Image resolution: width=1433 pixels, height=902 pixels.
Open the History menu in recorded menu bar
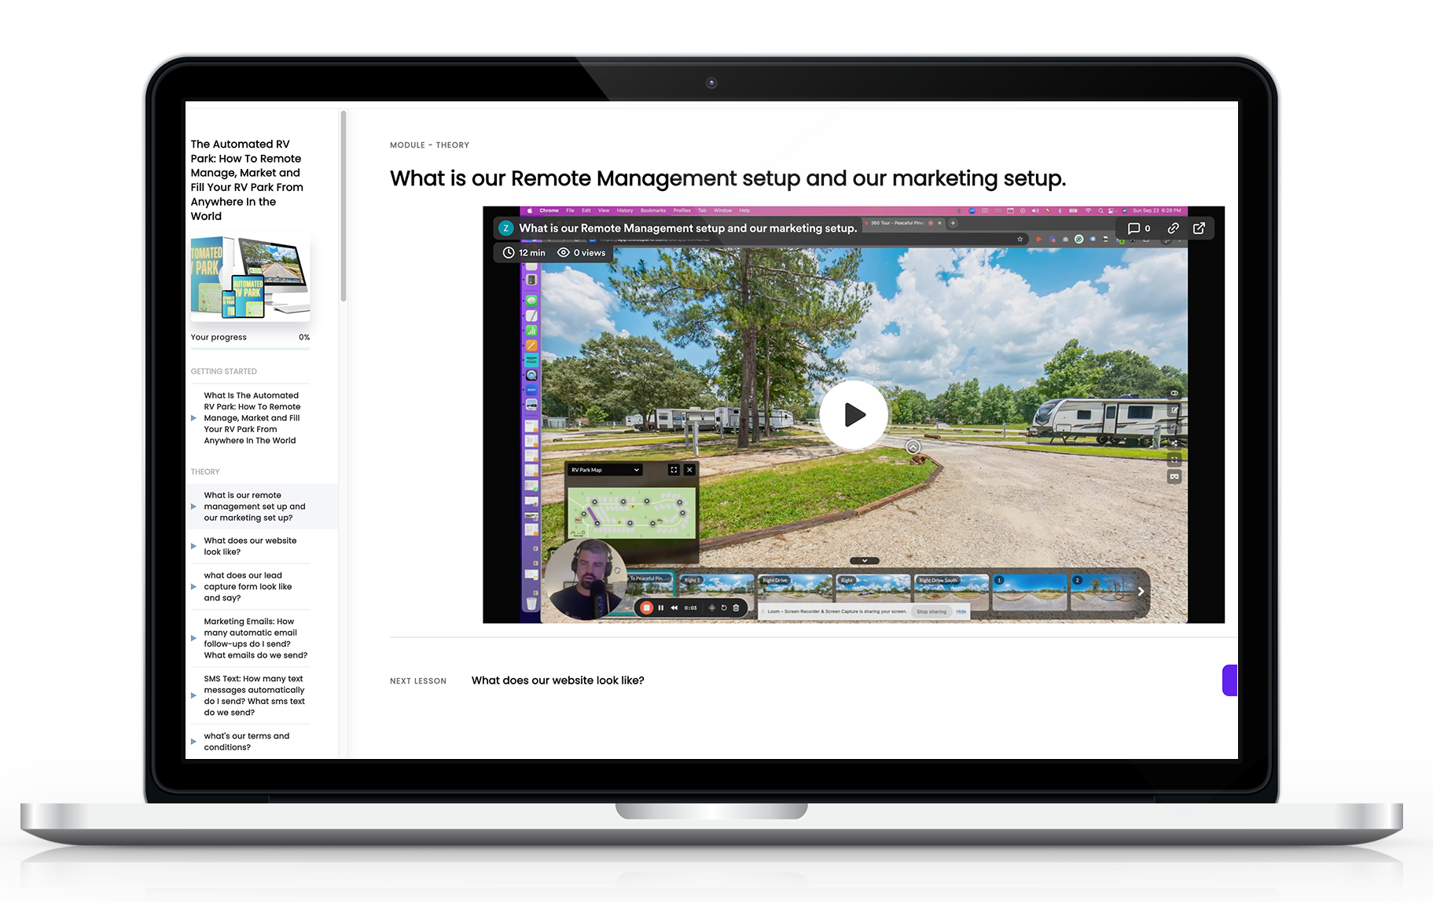pyautogui.click(x=625, y=211)
